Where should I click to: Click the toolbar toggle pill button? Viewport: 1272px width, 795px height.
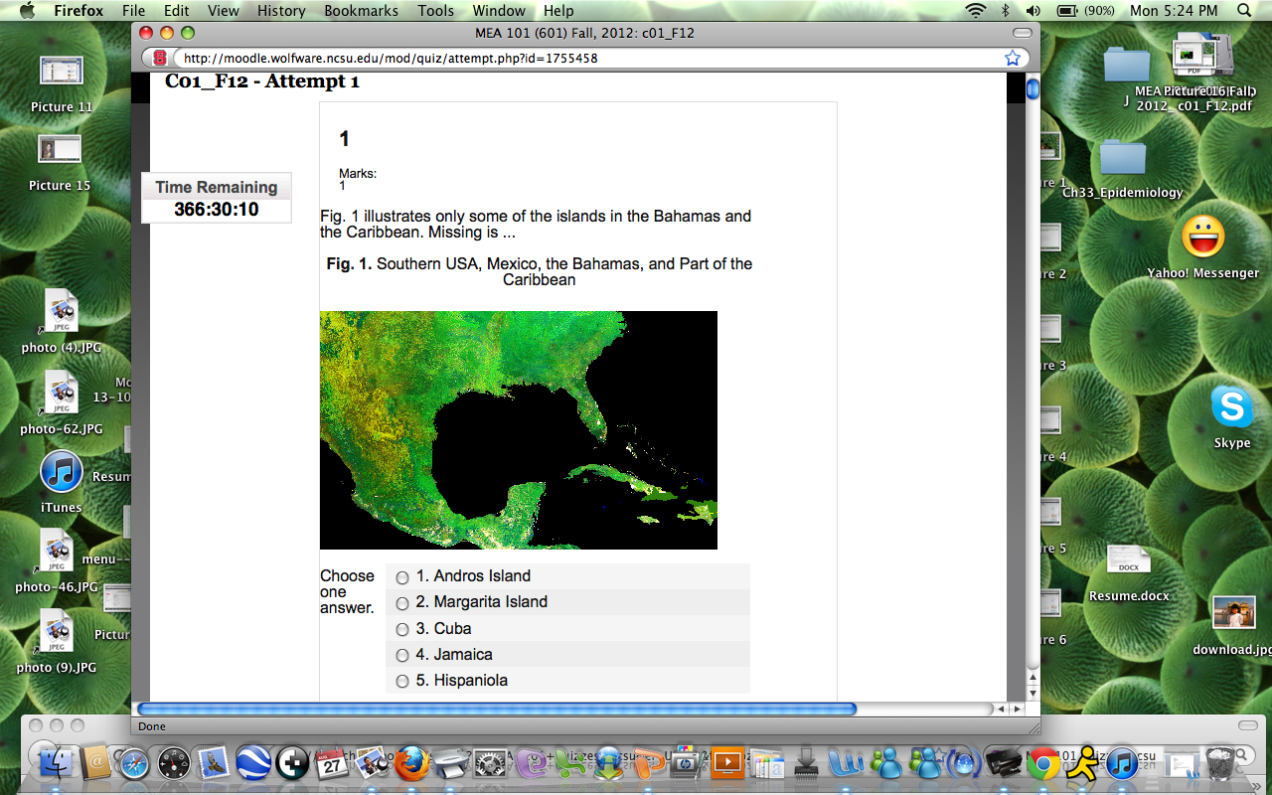click(1022, 33)
